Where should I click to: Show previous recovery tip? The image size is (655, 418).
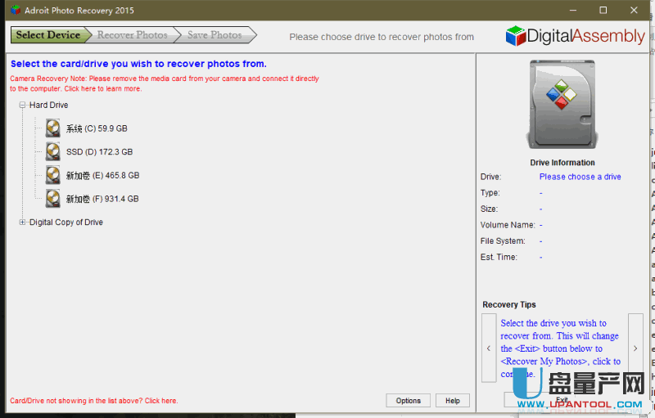489,348
